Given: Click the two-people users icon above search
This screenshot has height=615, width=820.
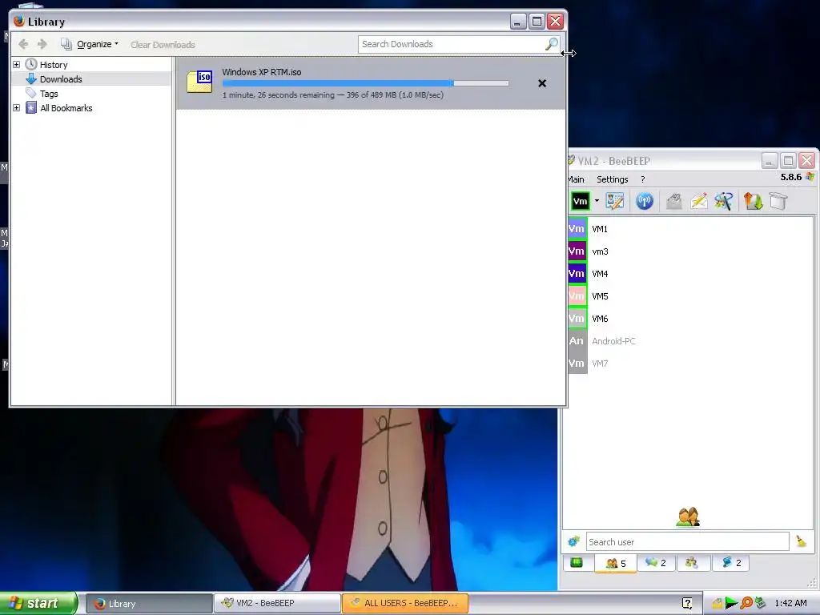Looking at the screenshot, I should 688,517.
